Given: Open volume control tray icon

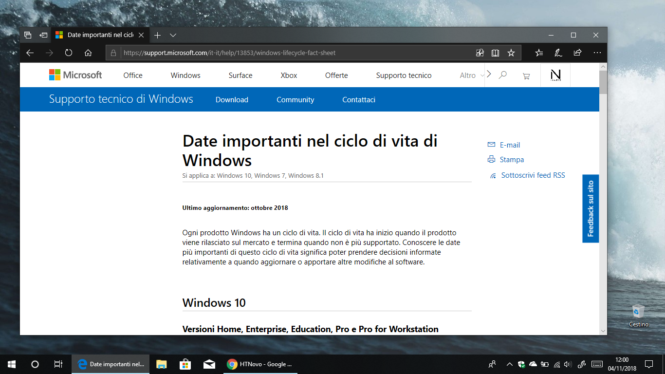Looking at the screenshot, I should point(568,364).
